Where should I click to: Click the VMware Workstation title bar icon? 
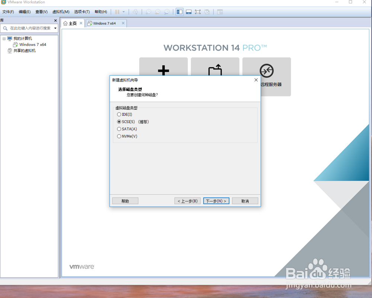(3, 2)
